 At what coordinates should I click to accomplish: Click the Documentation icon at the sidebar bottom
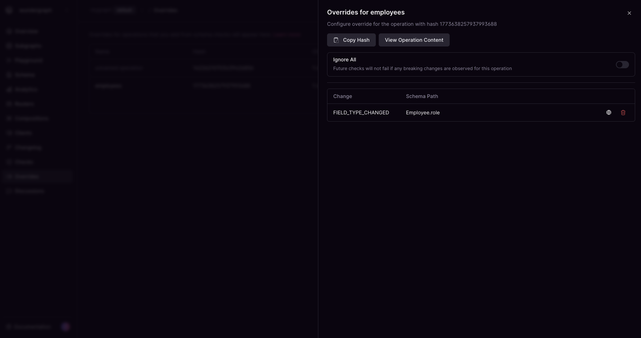pyautogui.click(x=9, y=327)
